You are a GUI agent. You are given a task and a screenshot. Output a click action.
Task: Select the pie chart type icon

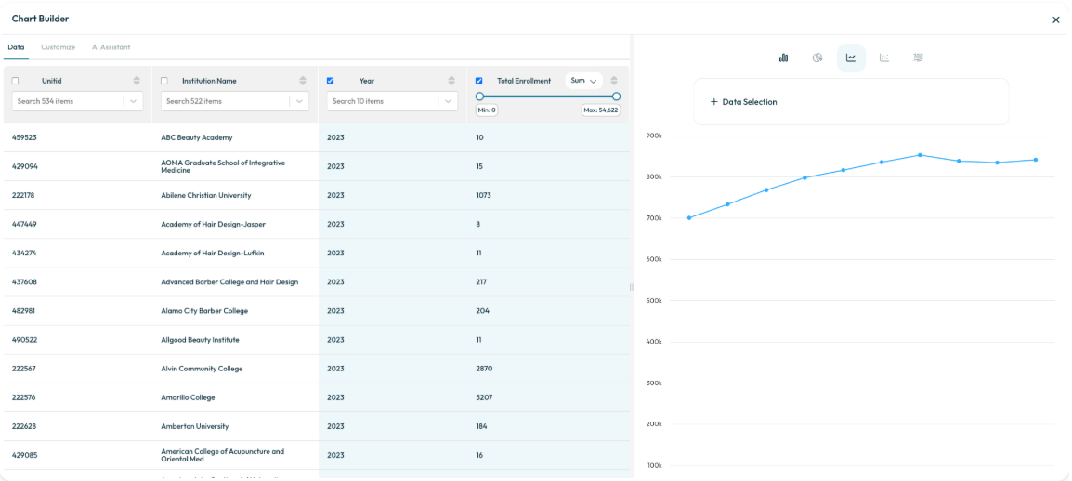(x=817, y=58)
